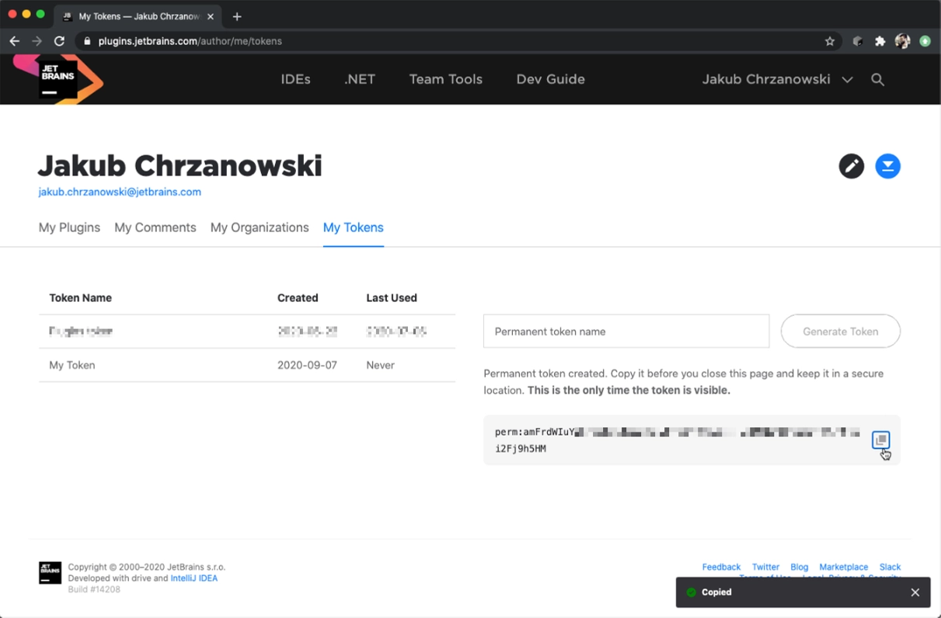Bookmark the page with the star icon
The width and height of the screenshot is (941, 618).
point(830,41)
